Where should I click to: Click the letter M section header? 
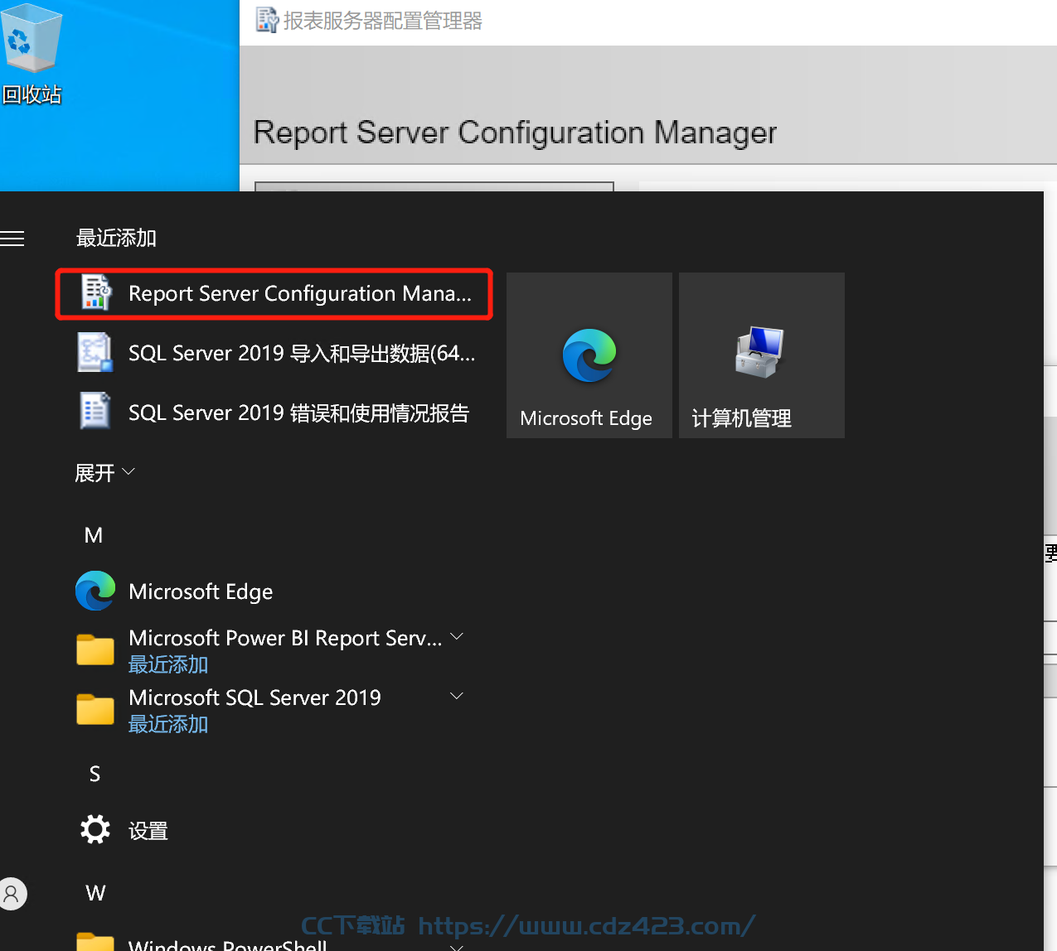tap(94, 535)
